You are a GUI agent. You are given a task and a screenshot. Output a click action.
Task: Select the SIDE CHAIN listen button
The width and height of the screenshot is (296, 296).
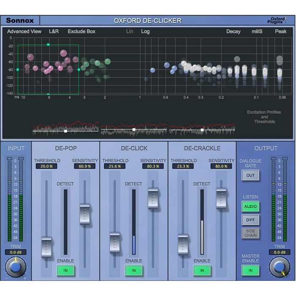250,233
